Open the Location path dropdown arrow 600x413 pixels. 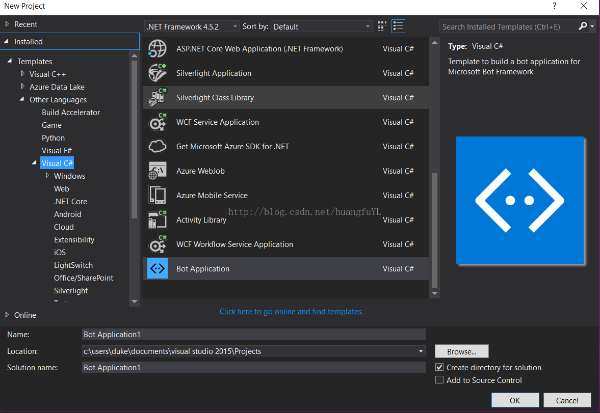point(421,351)
